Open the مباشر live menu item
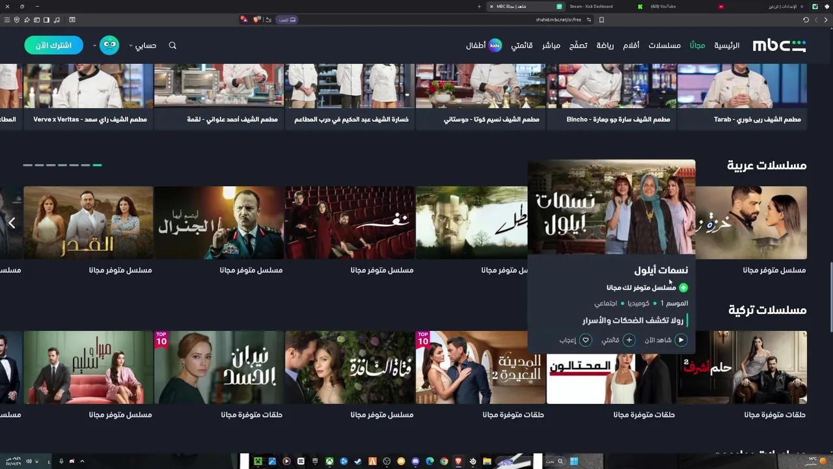The height and width of the screenshot is (469, 833). [x=551, y=46]
